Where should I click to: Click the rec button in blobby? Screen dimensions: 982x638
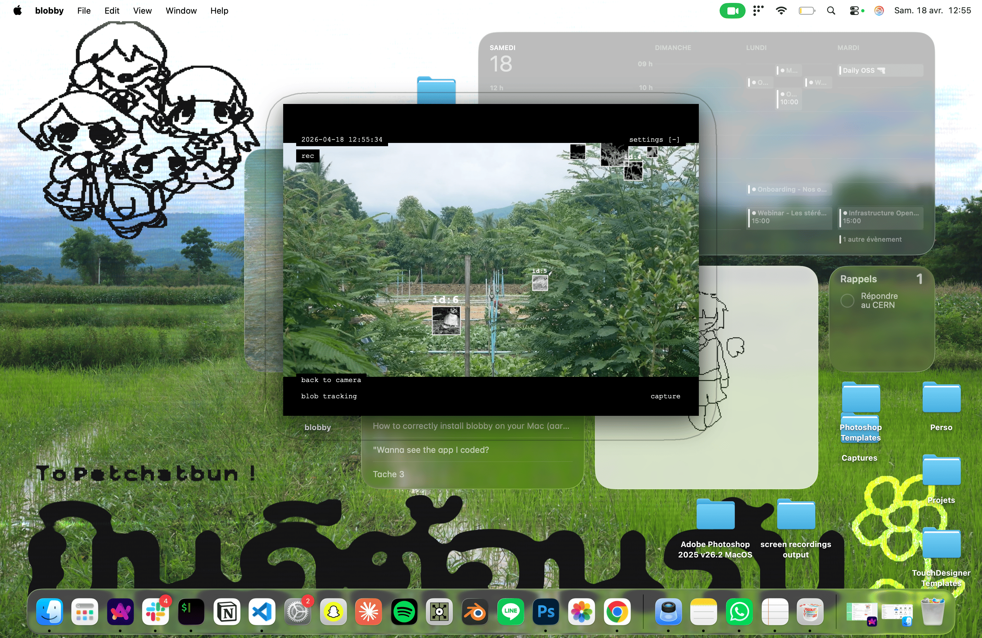308,156
